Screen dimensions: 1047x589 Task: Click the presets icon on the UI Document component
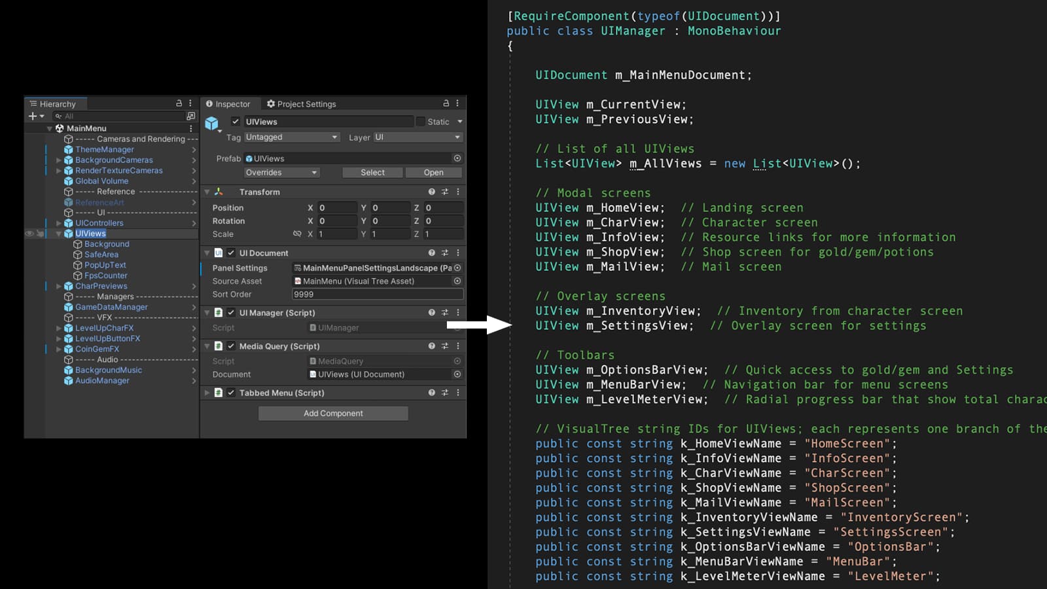point(444,253)
